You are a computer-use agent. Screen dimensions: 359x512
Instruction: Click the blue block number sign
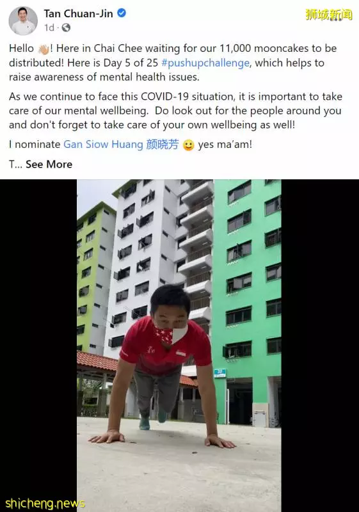pos(219,373)
